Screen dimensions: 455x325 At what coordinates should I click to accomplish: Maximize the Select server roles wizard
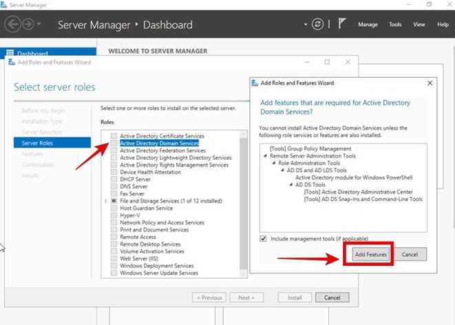pos(327,62)
